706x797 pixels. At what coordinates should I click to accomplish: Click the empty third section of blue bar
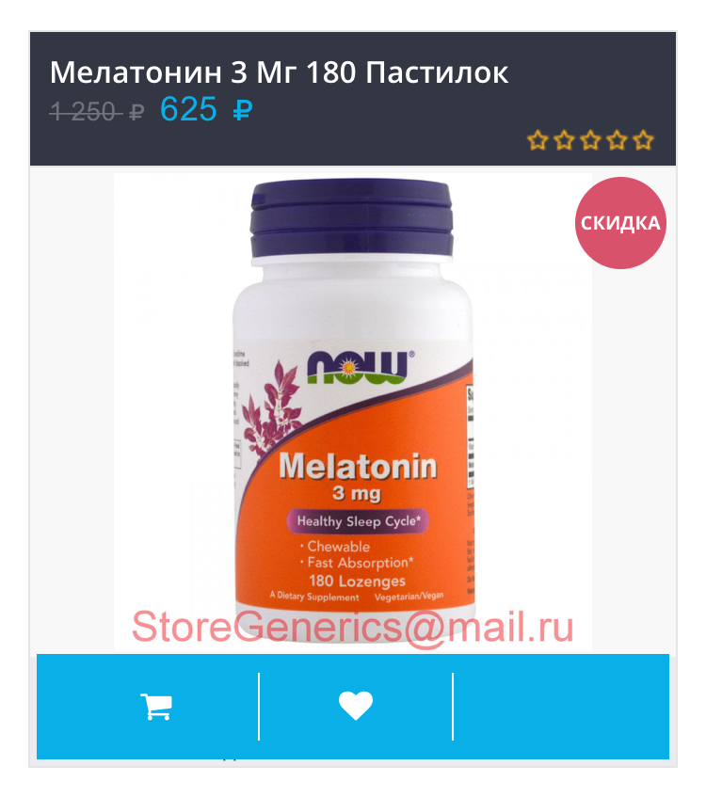[561, 706]
